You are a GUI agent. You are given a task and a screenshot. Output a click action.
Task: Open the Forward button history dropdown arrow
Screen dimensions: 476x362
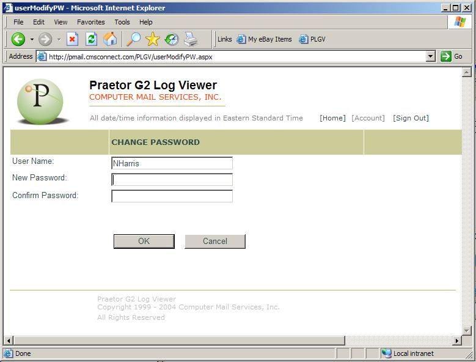(59, 40)
